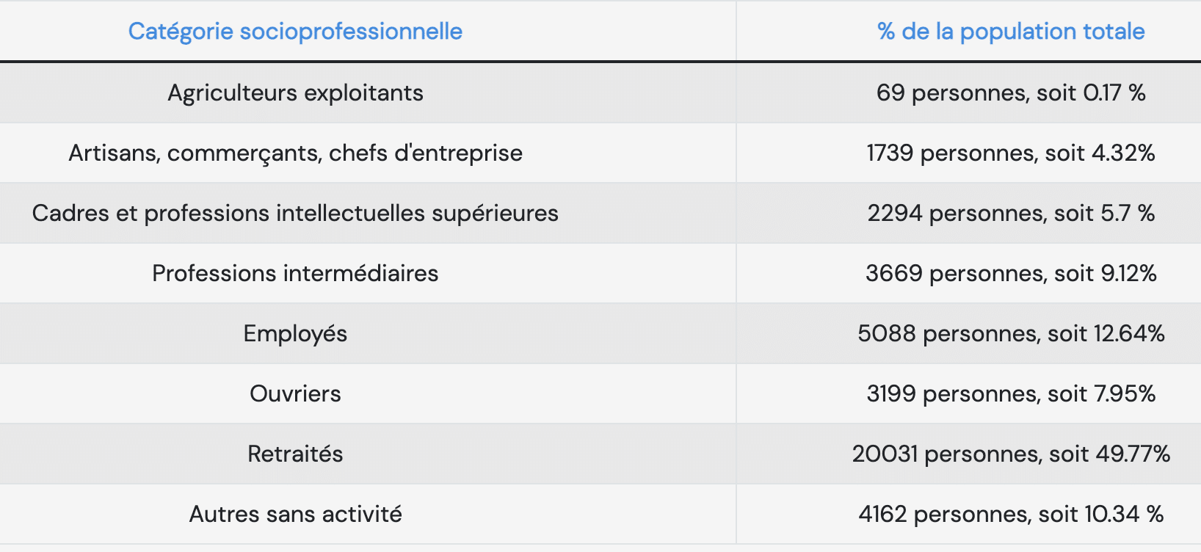Select the Cadres et professions intellectuelles supérieures cell
This screenshot has height=552, width=1201.
pyautogui.click(x=295, y=213)
